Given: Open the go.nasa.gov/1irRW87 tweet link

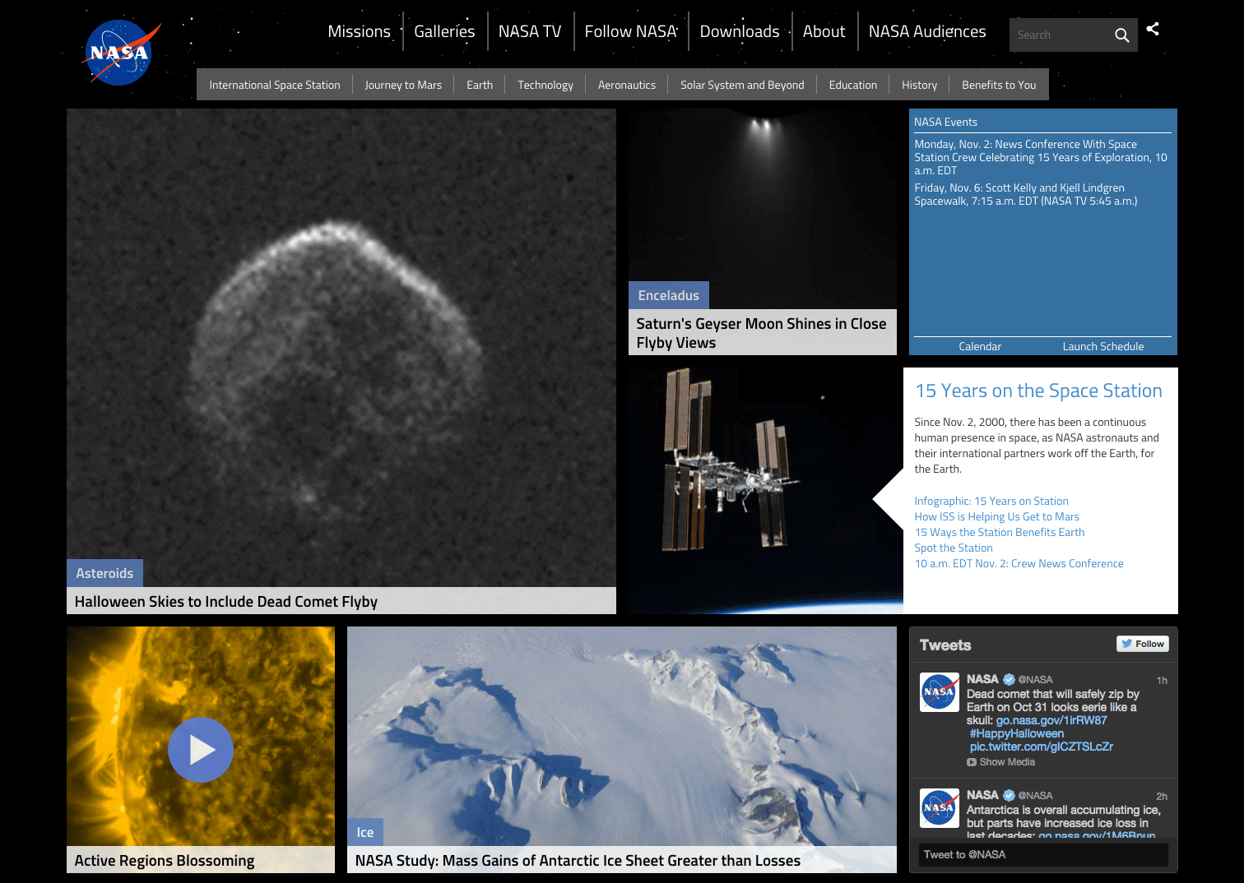Looking at the screenshot, I should [1051, 720].
